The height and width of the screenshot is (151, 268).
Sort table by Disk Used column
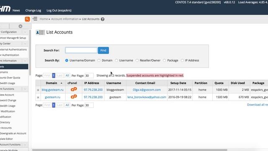tap(238, 83)
